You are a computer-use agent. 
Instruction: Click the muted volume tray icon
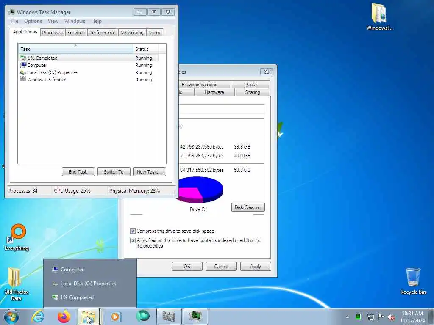tap(391, 317)
